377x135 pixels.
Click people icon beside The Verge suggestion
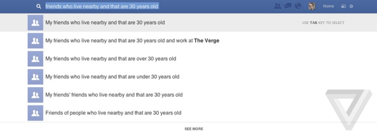(35, 41)
